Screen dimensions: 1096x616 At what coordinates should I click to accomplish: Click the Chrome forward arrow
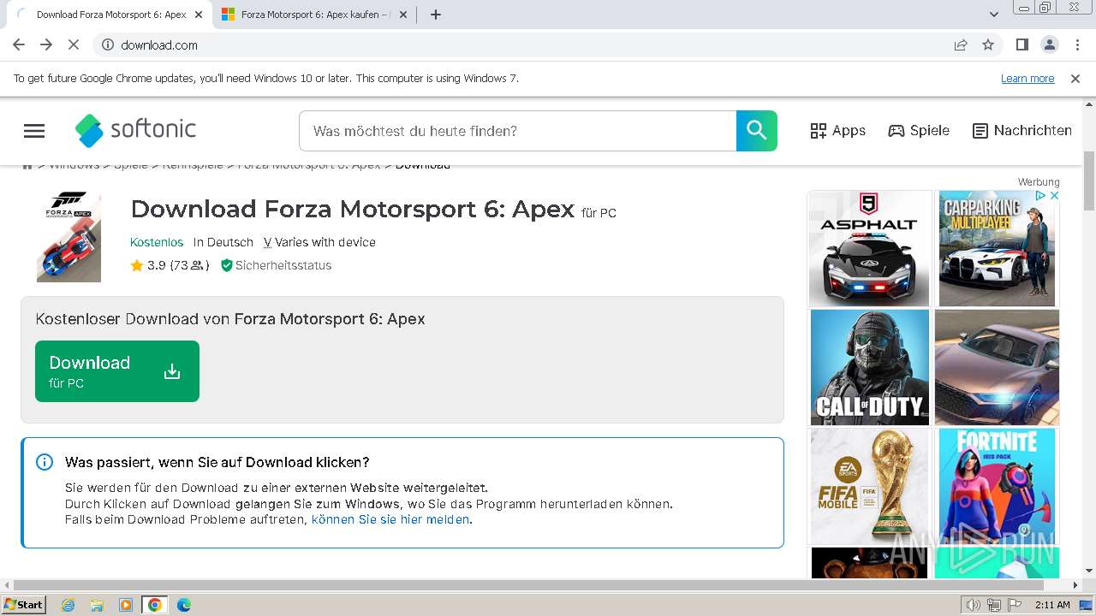(x=46, y=44)
